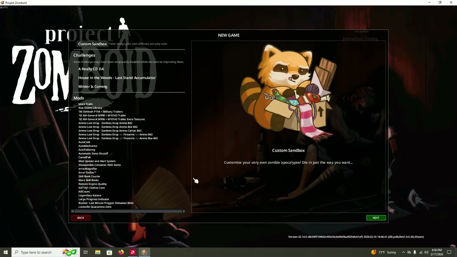Viewport: 457px width, 257px height.
Task: Click the mod list horizontal scrollbar
Action: tap(128, 211)
